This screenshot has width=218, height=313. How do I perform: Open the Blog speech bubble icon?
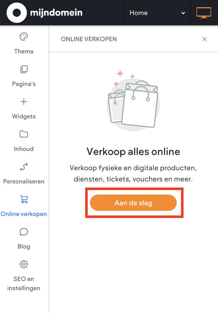(24, 232)
